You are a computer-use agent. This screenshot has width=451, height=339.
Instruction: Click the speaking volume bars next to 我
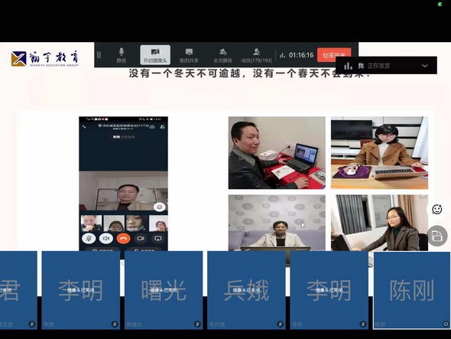(x=348, y=66)
